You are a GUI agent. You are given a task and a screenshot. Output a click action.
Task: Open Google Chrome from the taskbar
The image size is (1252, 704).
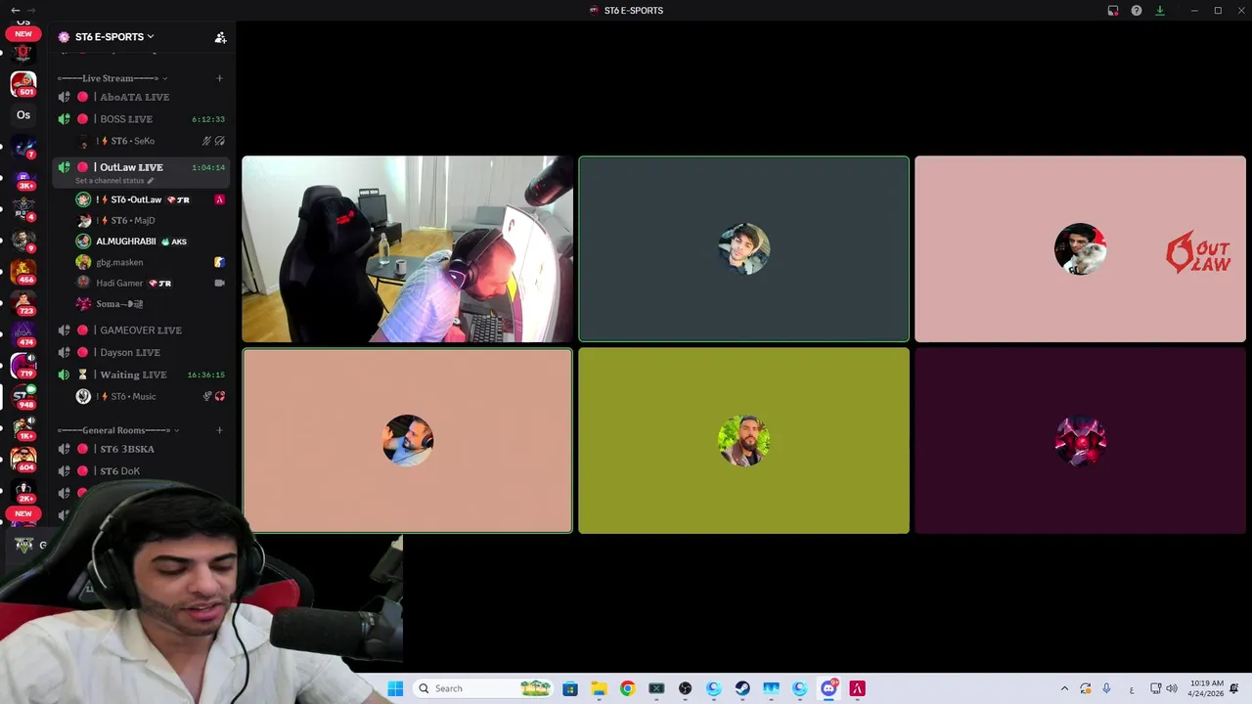(x=627, y=688)
